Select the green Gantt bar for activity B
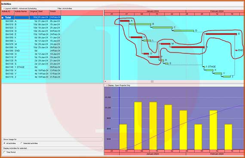Image resolution: width=245 pixels, height=158 pixels. 141,24
